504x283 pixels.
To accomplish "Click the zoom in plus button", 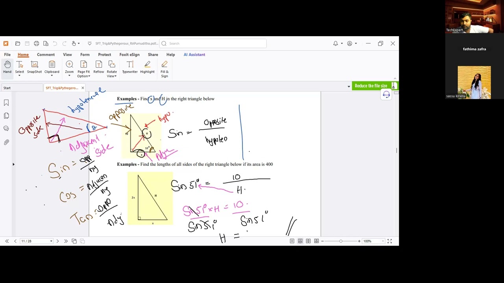I will [359, 241].
